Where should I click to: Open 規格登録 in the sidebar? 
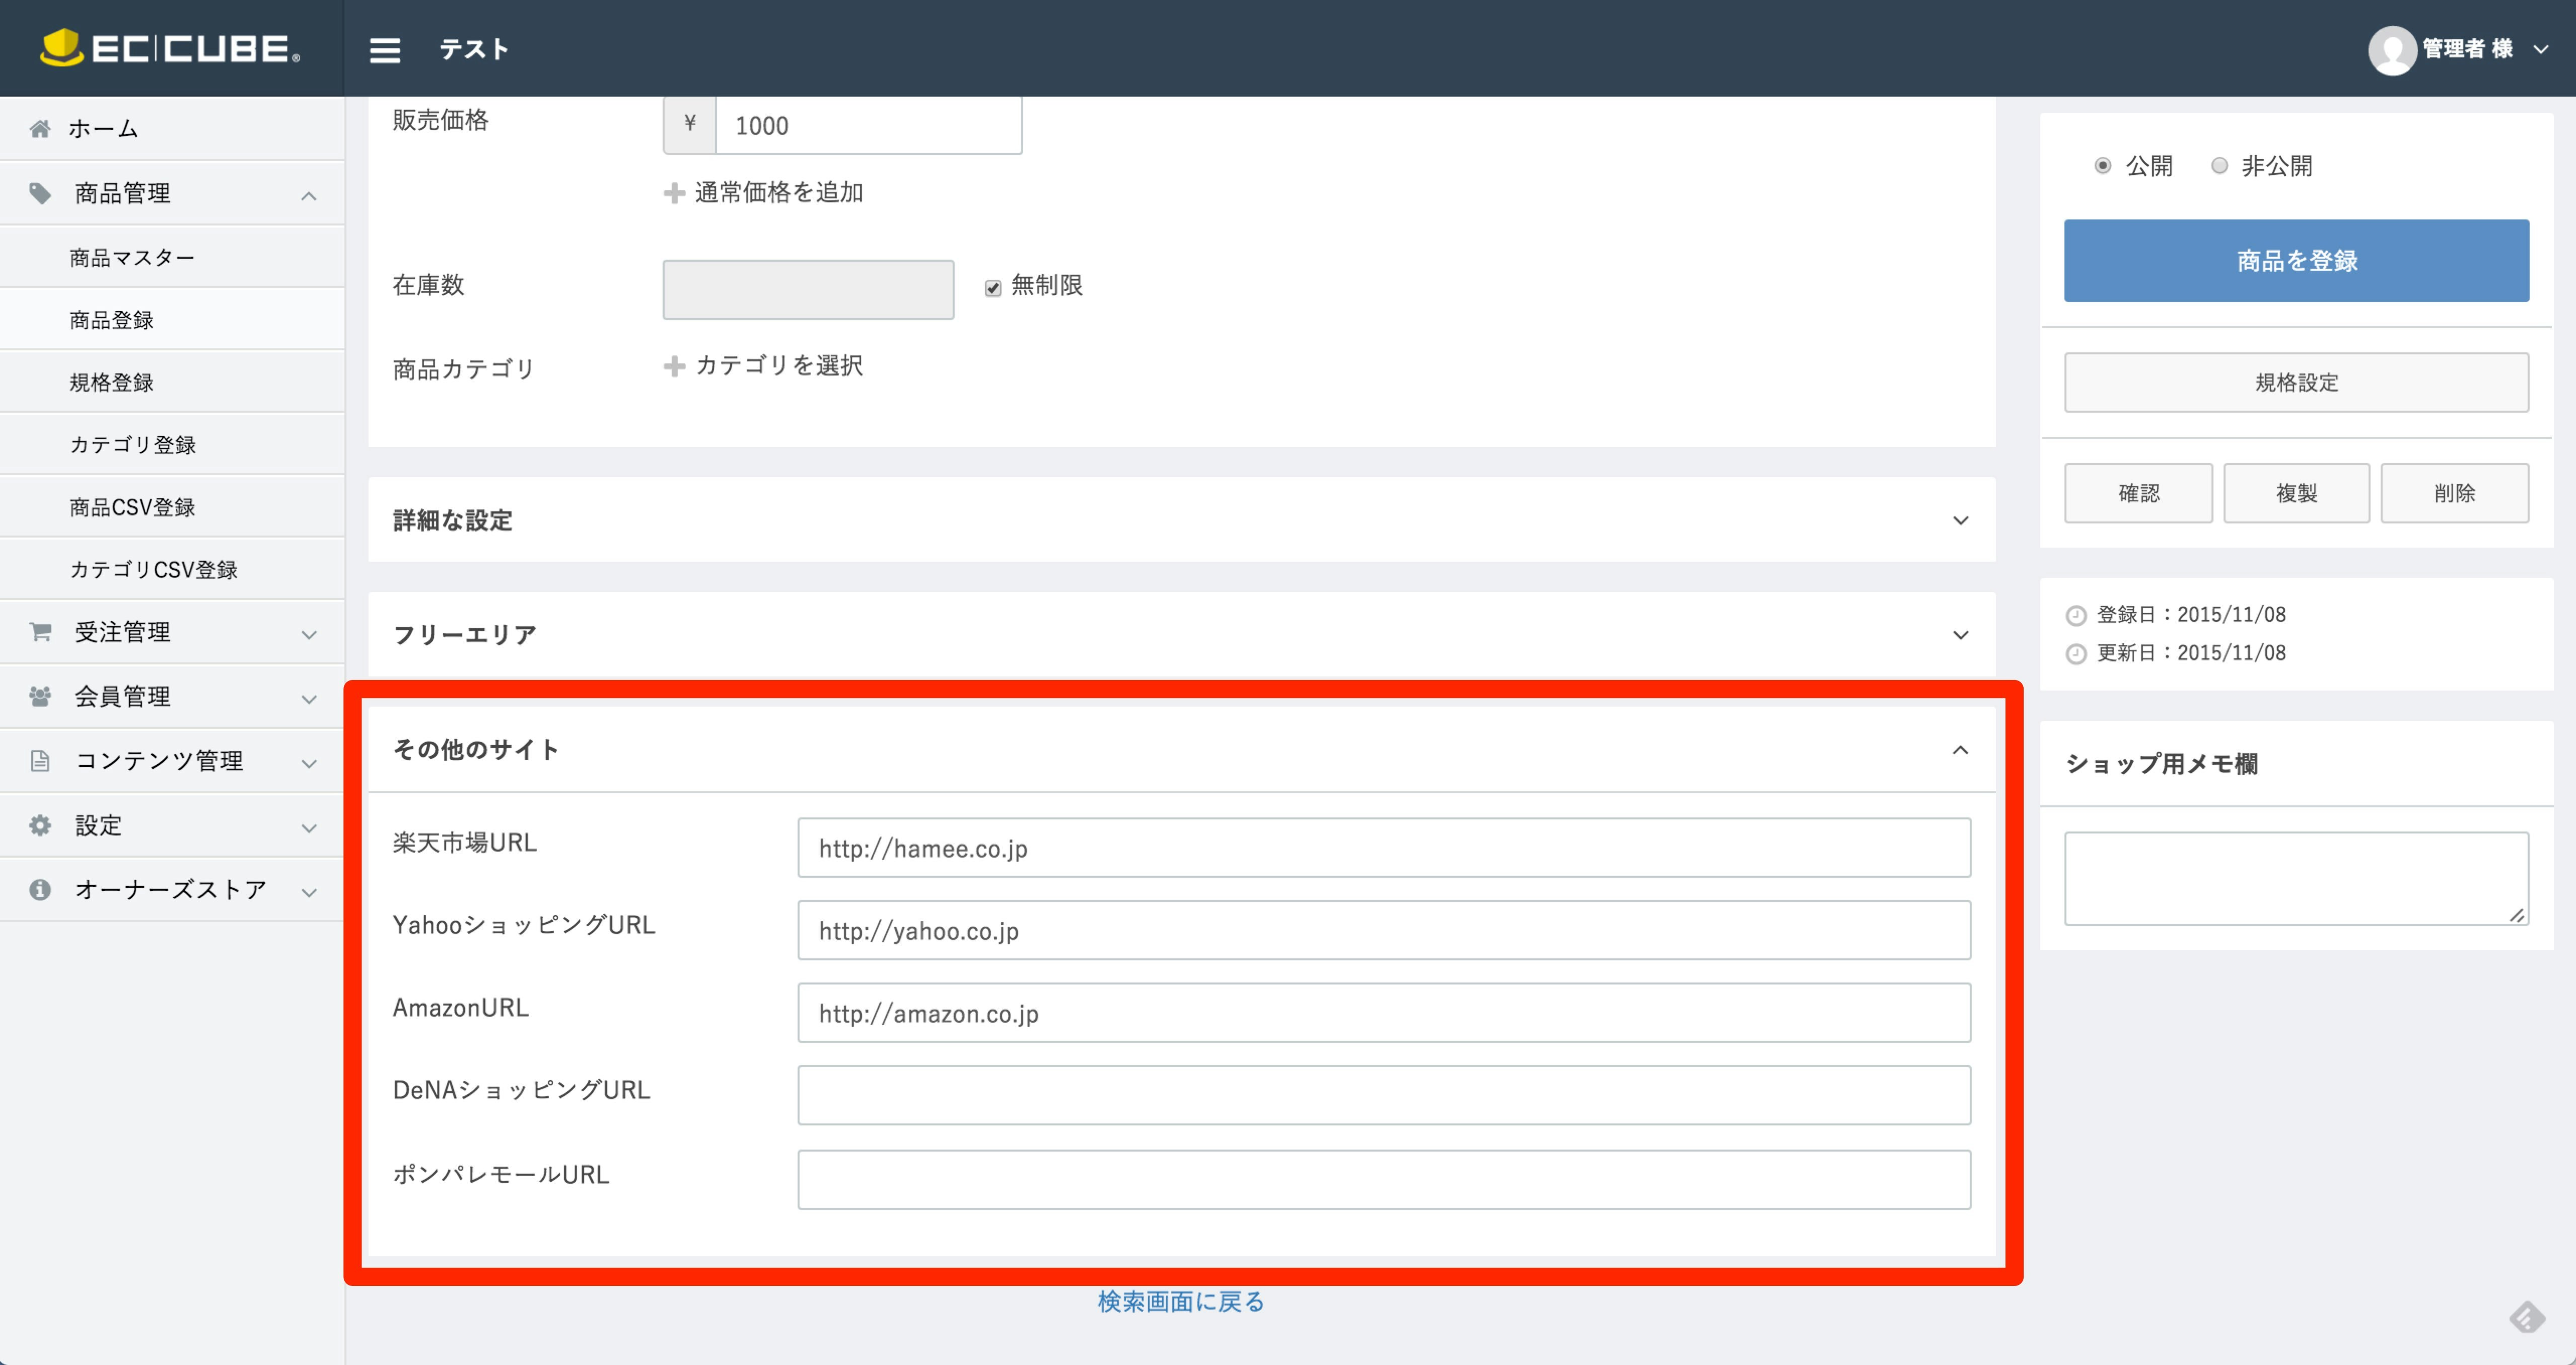pos(172,383)
